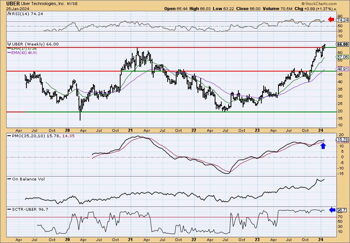Click the 66.00 last price tag

[x=343, y=44]
